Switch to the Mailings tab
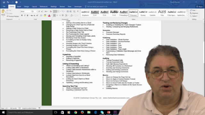205x115 pixels. pos(53,6)
